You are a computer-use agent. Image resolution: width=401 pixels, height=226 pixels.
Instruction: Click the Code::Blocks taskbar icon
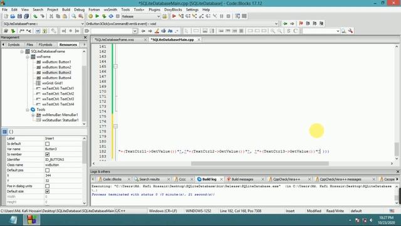(32, 220)
